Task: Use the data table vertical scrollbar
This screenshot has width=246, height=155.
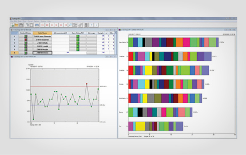Action: [x=116, y=43]
